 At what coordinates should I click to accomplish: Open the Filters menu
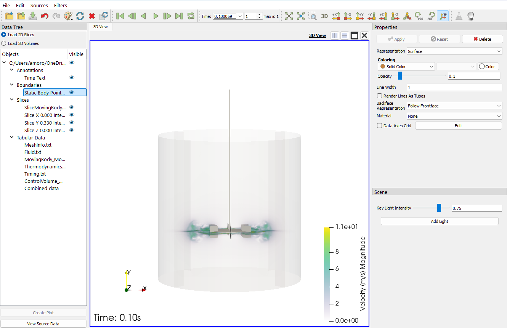coord(60,5)
